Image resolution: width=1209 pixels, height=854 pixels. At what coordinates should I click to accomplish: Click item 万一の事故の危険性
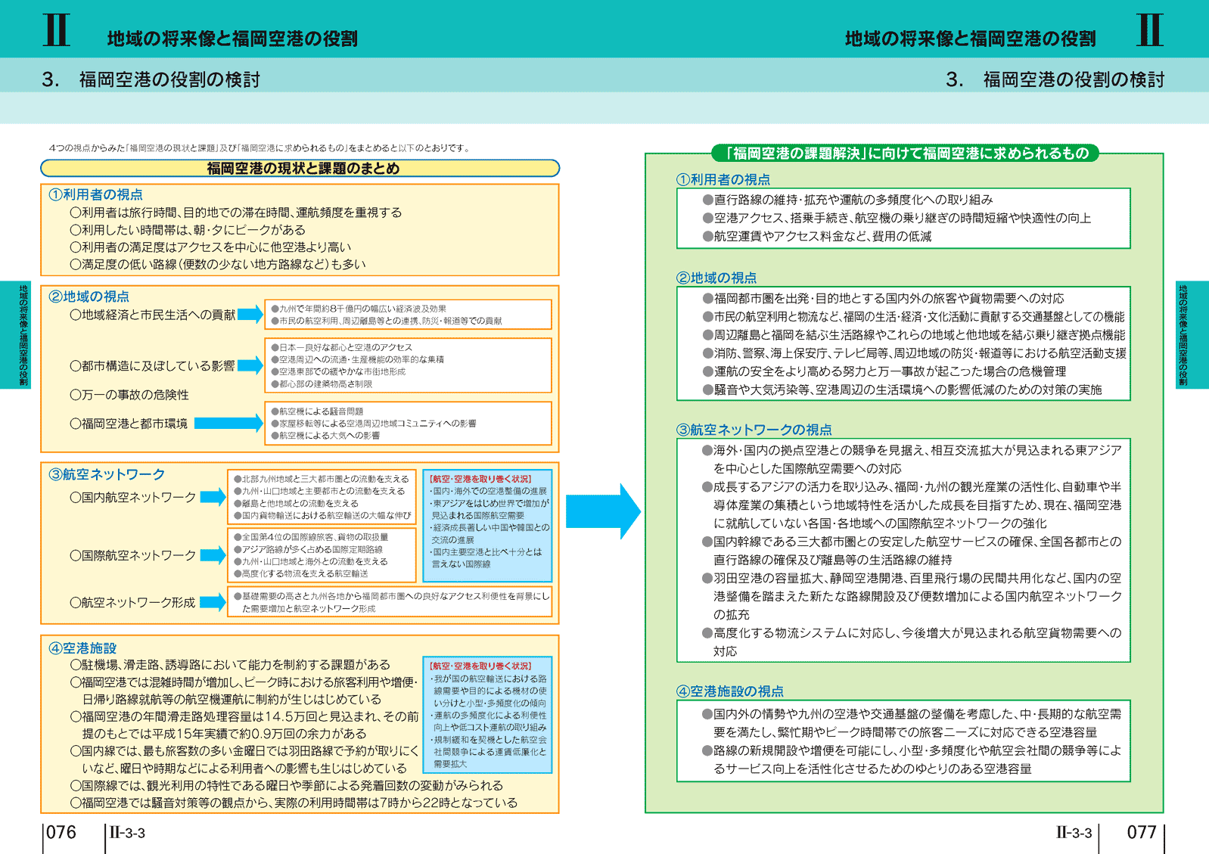[x=129, y=395]
